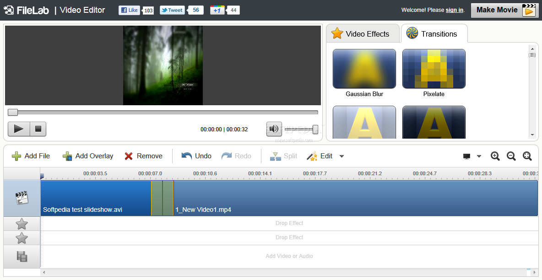Click the zoom-to-fit timeline icon
The image size is (542, 280).
tap(527, 156)
